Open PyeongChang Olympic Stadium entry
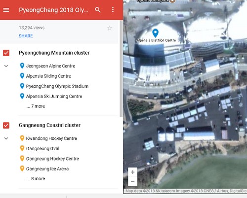The image size is (247, 198). [x=57, y=86]
